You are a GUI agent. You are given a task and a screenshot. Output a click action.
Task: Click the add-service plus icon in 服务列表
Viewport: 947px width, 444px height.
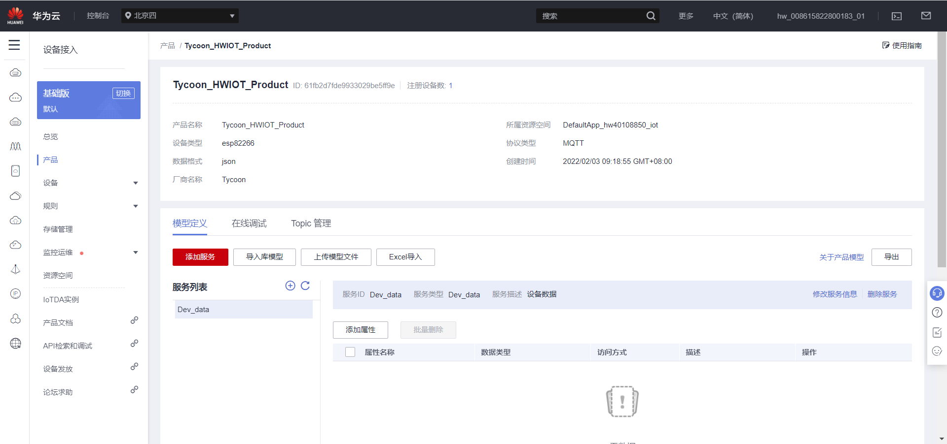click(291, 286)
